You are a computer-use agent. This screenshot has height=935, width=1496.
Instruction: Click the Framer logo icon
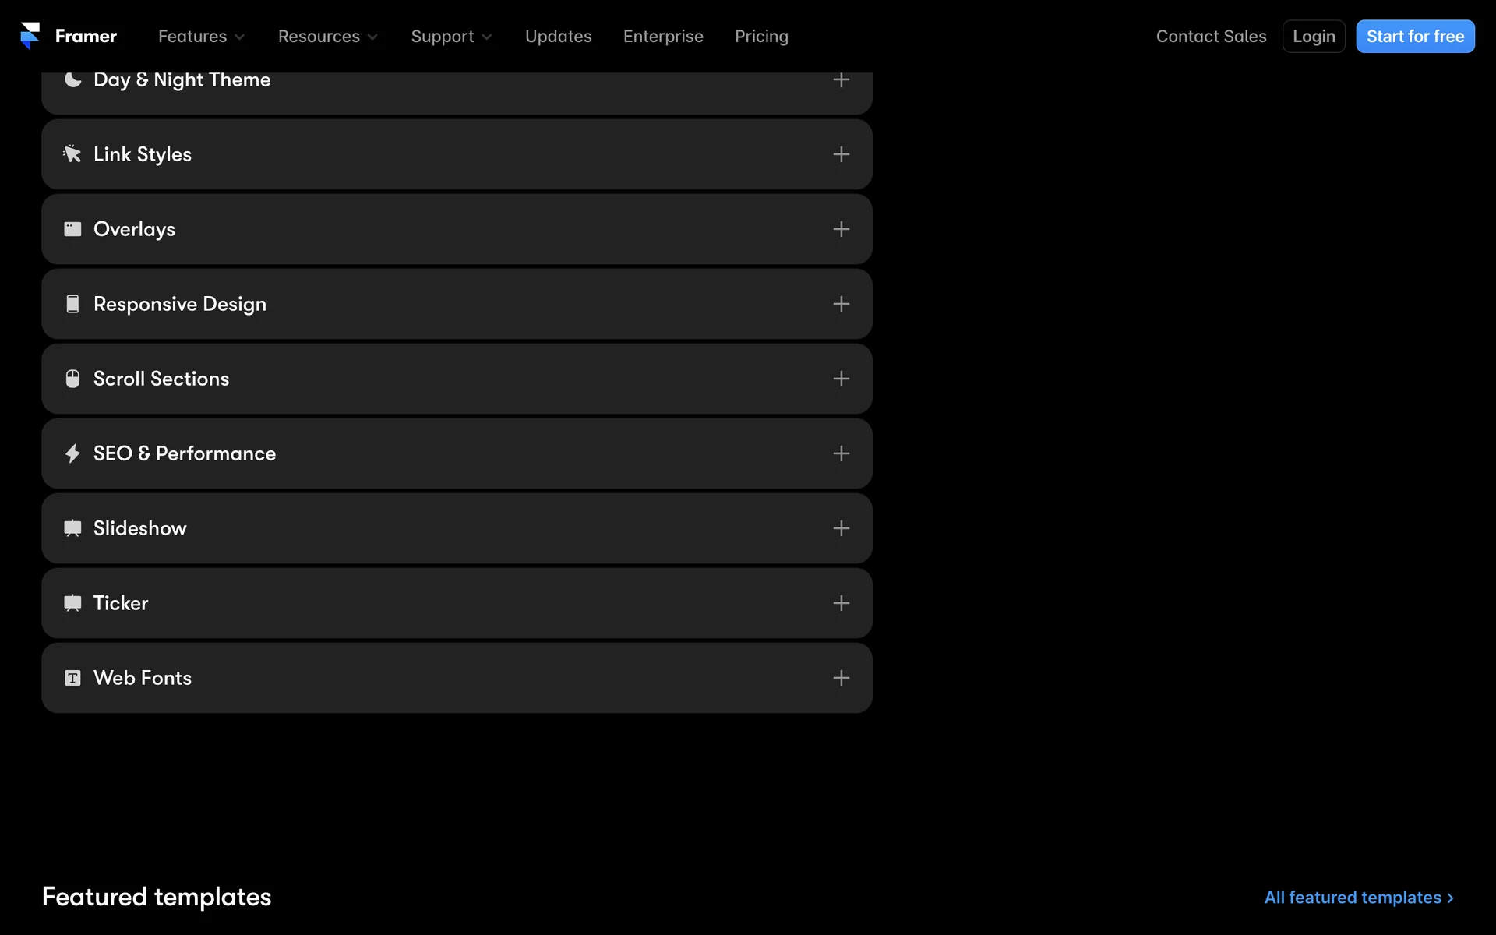point(30,36)
